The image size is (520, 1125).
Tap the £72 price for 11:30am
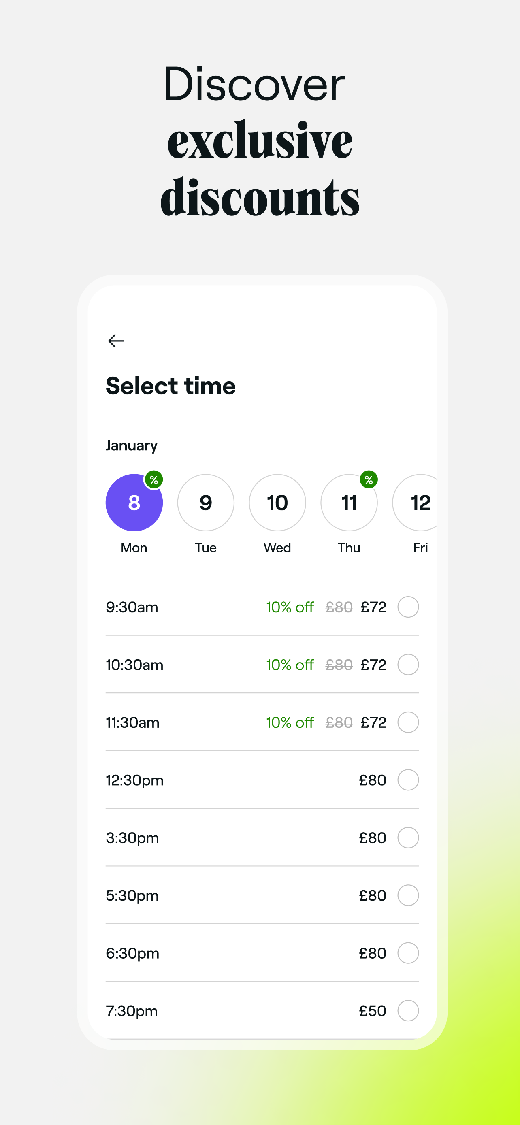(373, 722)
